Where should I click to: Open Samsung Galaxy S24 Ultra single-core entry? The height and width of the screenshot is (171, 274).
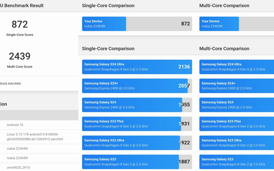pyautogui.click(x=137, y=67)
